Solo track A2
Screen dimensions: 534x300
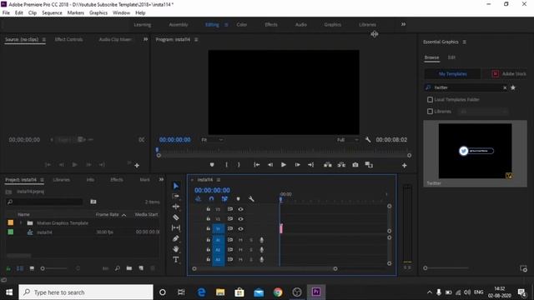point(251,250)
